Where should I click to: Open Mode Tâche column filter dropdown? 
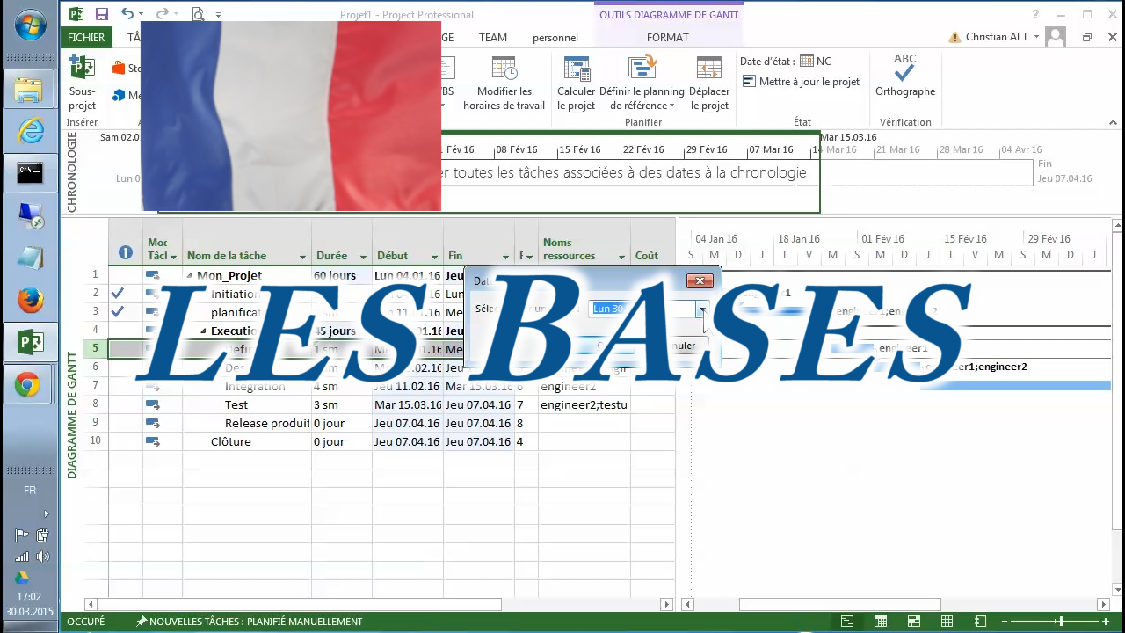(173, 257)
